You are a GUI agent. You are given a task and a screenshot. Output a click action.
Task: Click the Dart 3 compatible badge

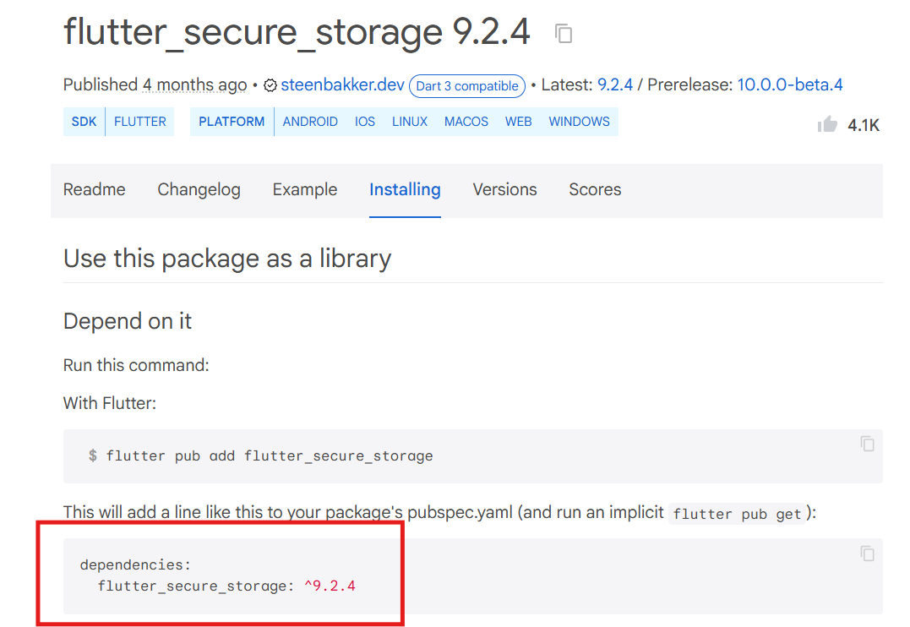click(467, 86)
